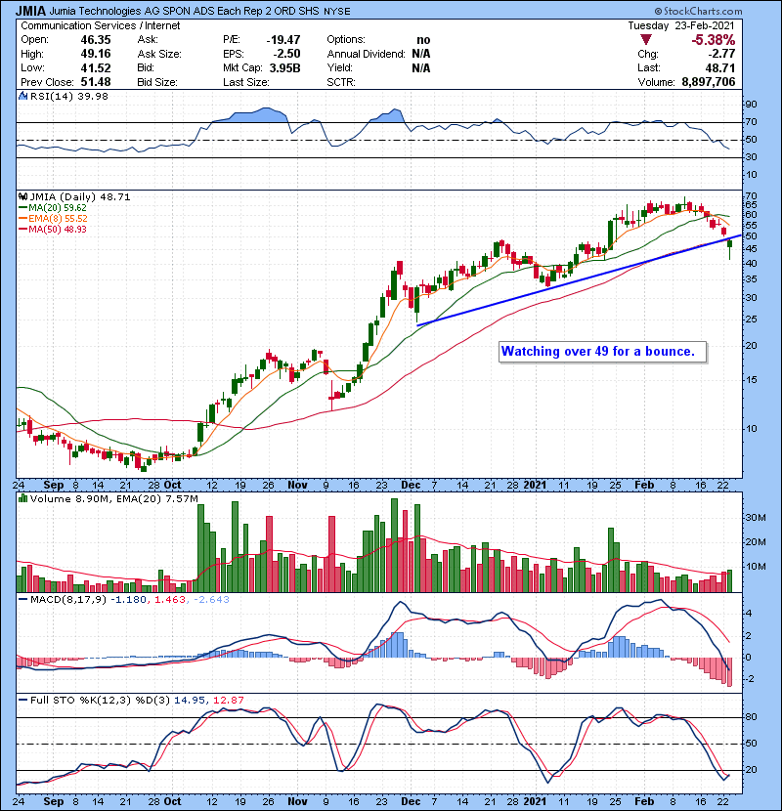Click the Volume 8.90M, EMA(20) 7.57M label
Viewport: 782px width, 811px height.
113,498
